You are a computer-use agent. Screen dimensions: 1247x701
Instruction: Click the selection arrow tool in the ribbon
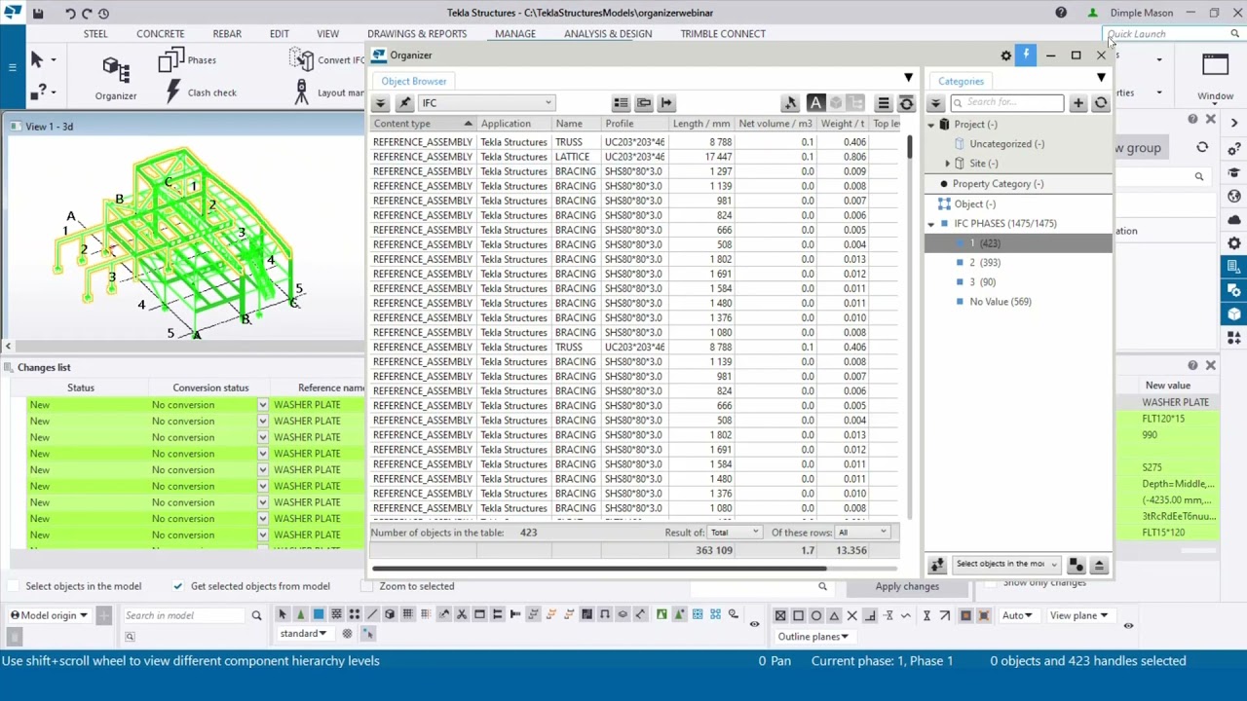click(37, 60)
